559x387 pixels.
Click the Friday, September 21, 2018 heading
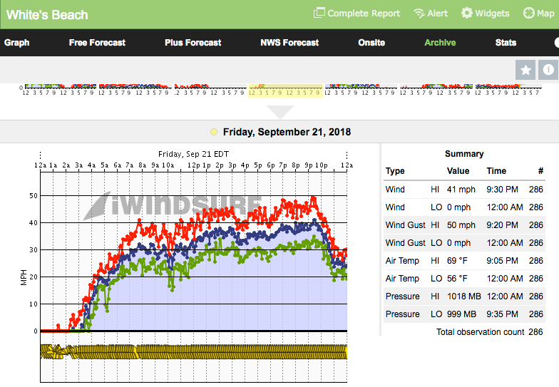pos(287,133)
